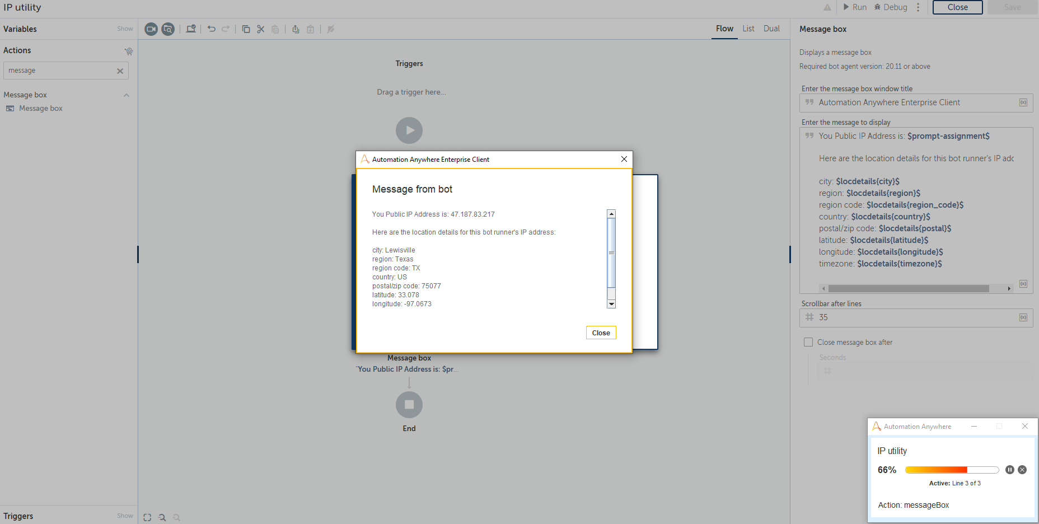
Task: Collapse the left panel with the splitter handle
Action: coord(138,254)
